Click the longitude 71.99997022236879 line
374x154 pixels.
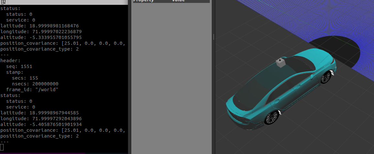pyautogui.click(x=41, y=31)
